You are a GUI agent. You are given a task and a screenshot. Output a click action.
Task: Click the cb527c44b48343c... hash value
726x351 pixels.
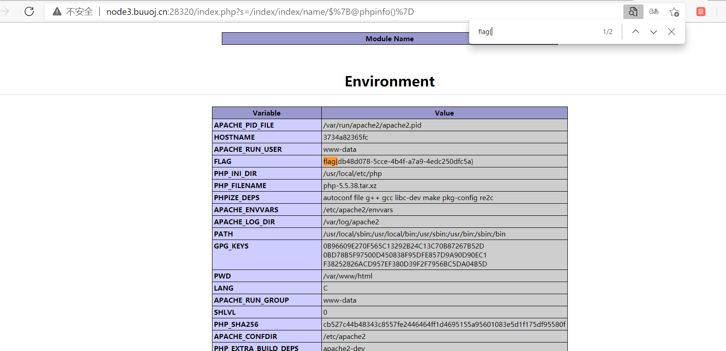tap(445, 324)
